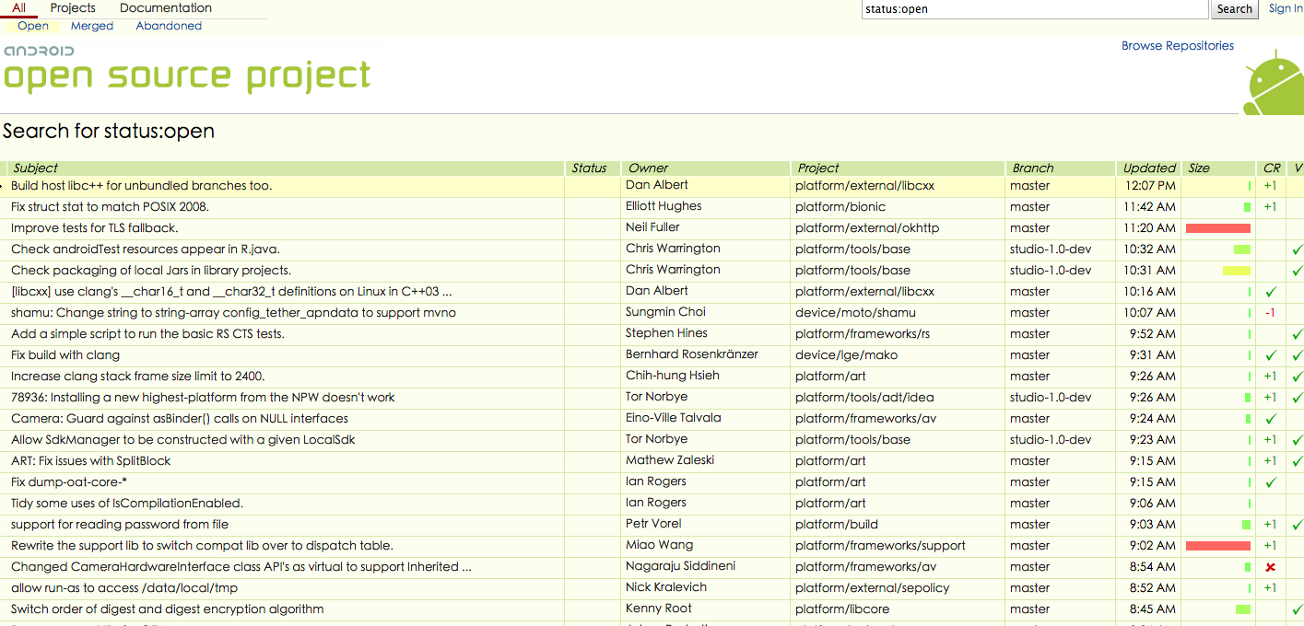Click CR checkmark in 'Fix dump-oat-core-*' row
This screenshot has height=626, width=1304.
[x=1271, y=482]
